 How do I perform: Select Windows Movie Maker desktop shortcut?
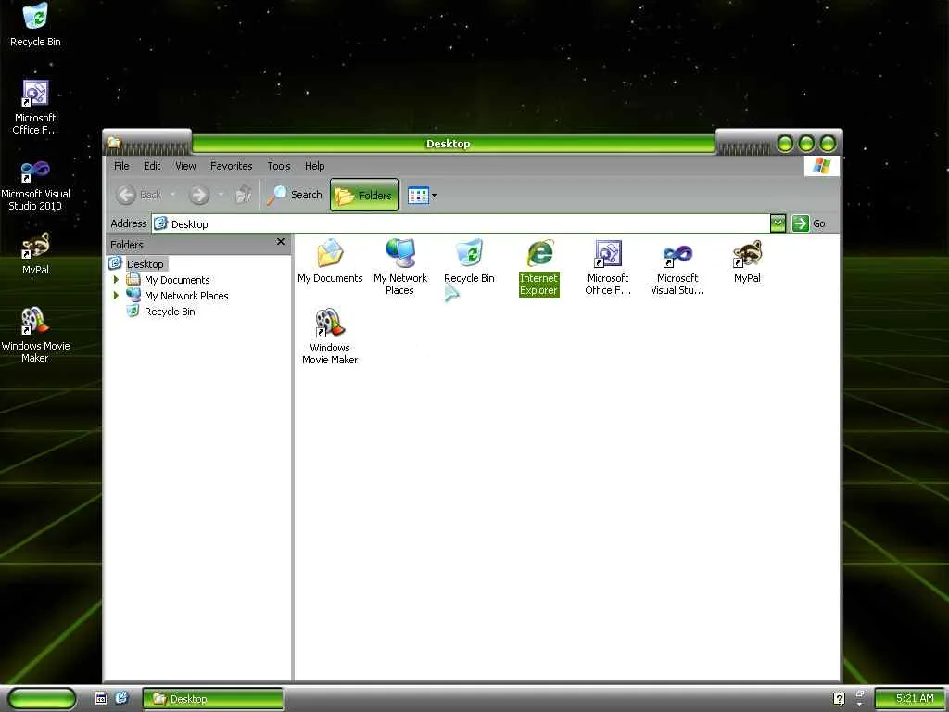(x=35, y=335)
